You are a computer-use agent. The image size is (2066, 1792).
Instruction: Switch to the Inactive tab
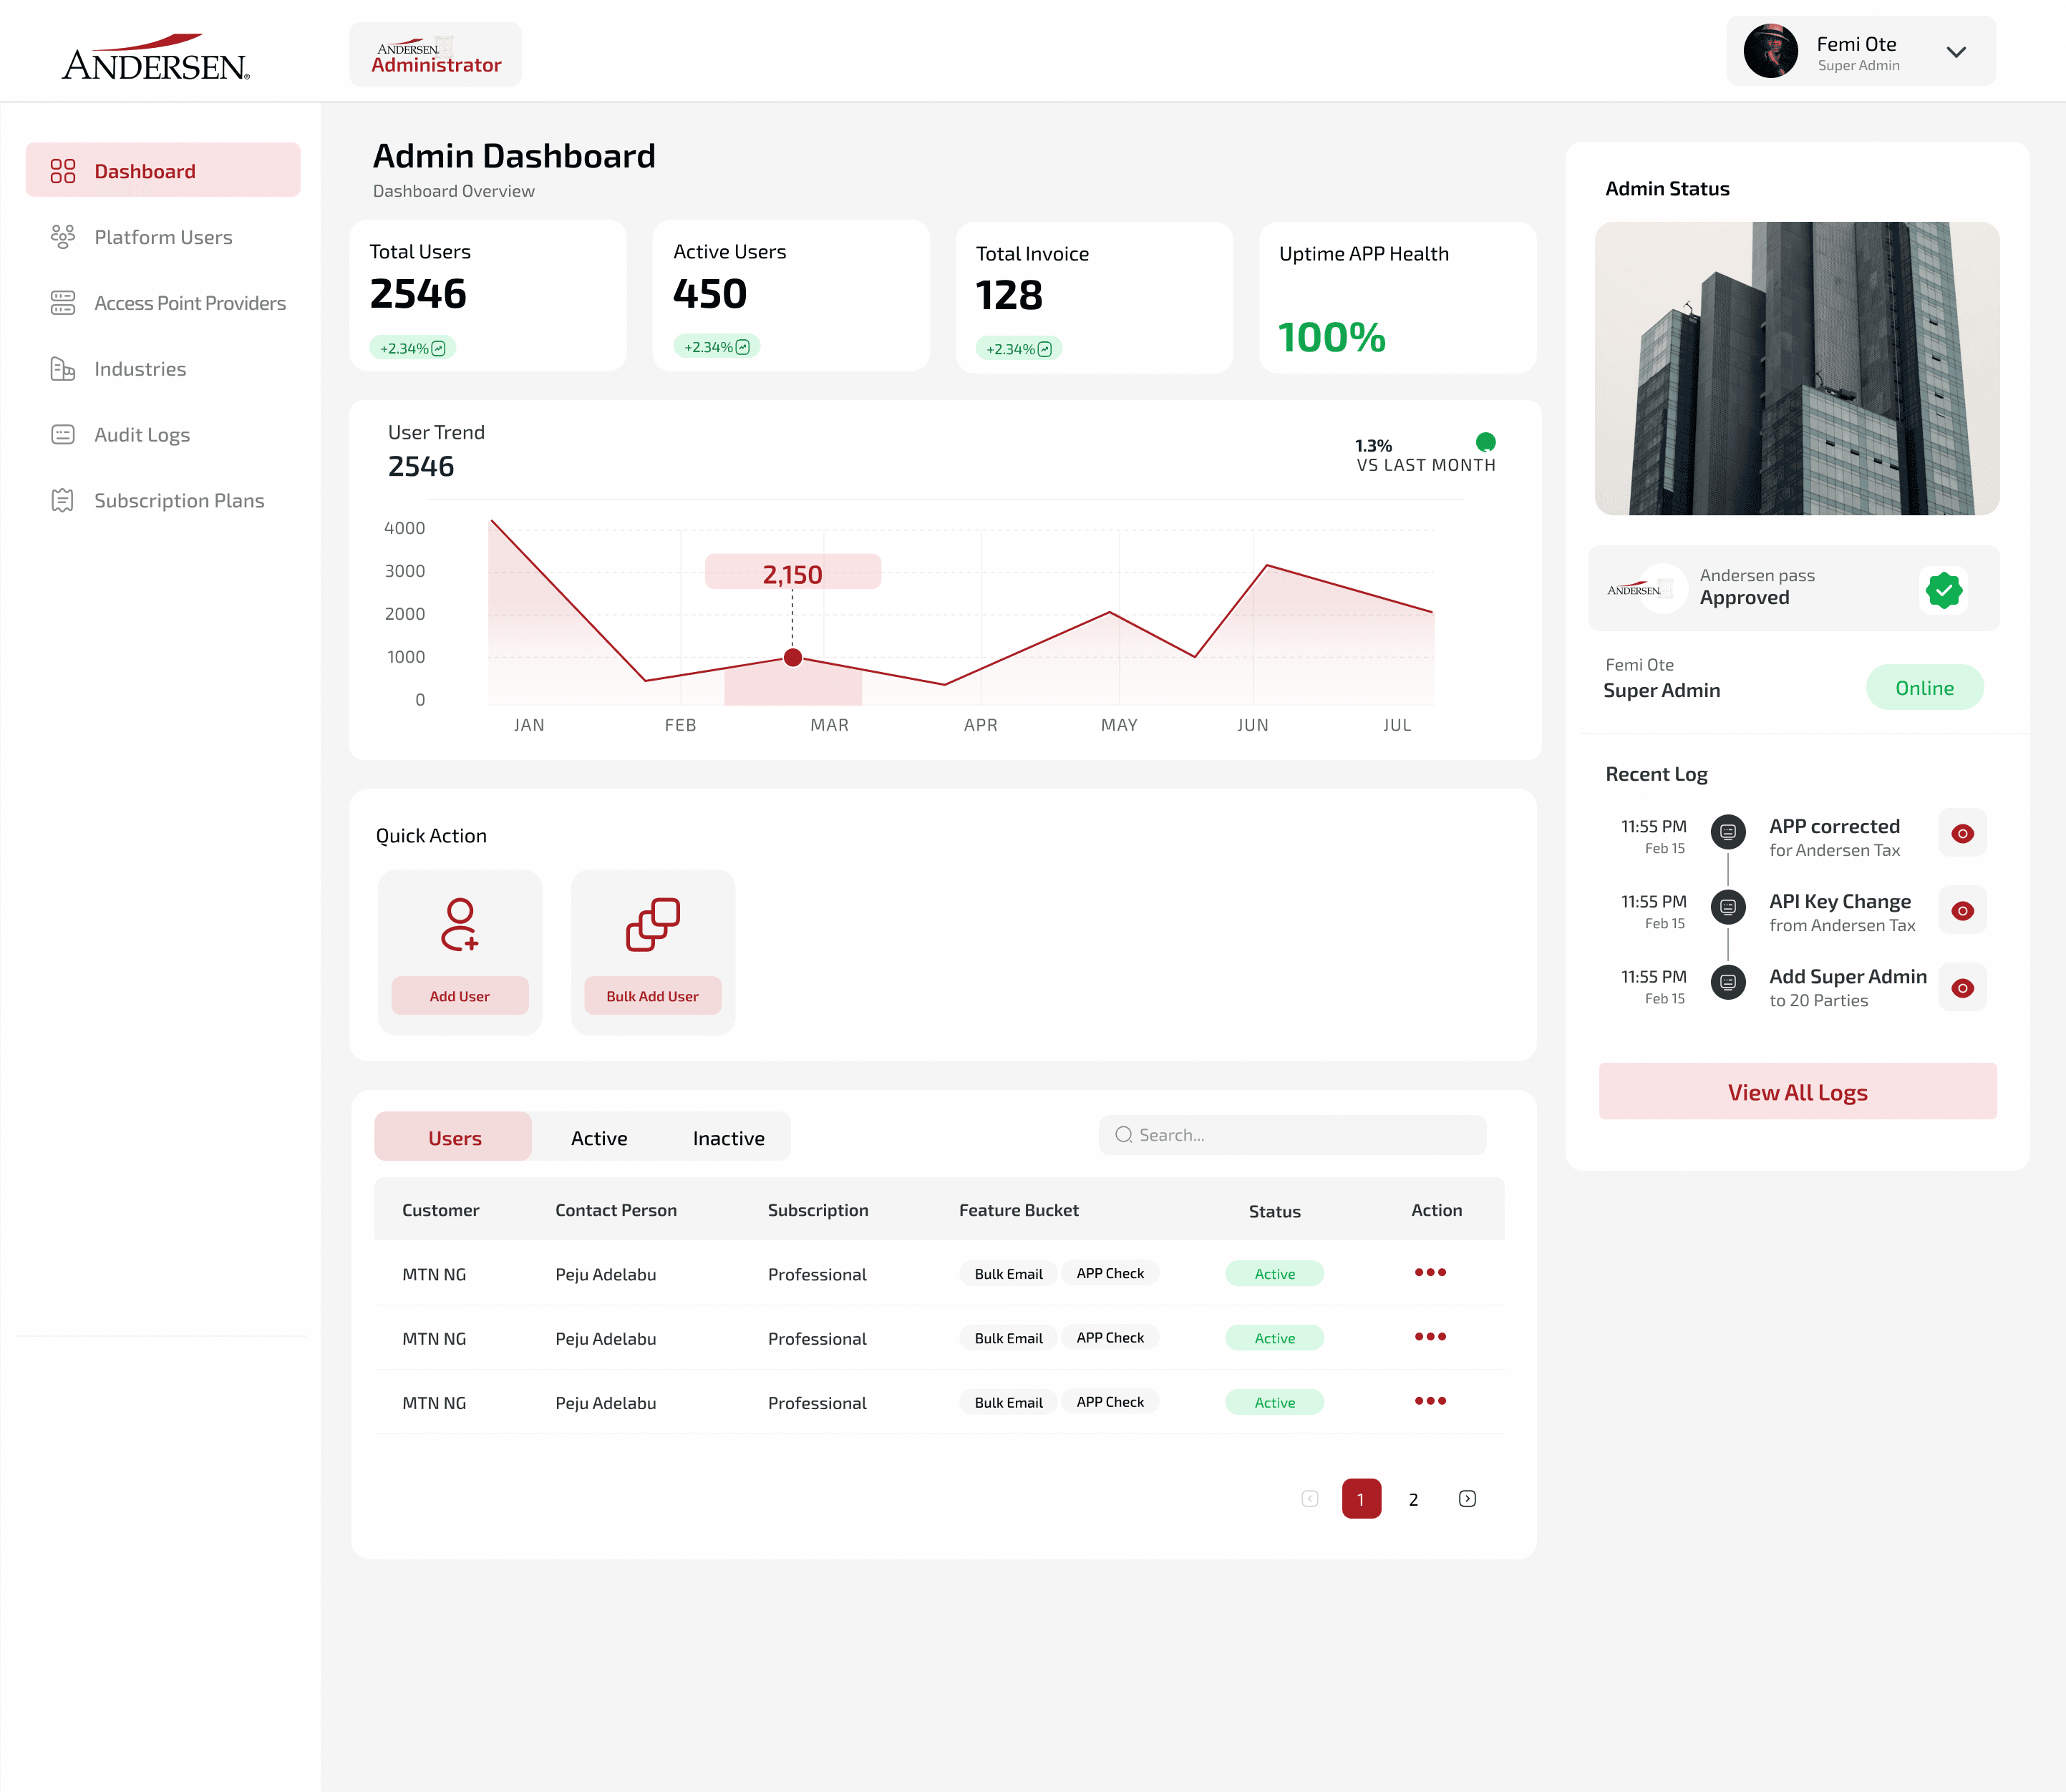[728, 1138]
